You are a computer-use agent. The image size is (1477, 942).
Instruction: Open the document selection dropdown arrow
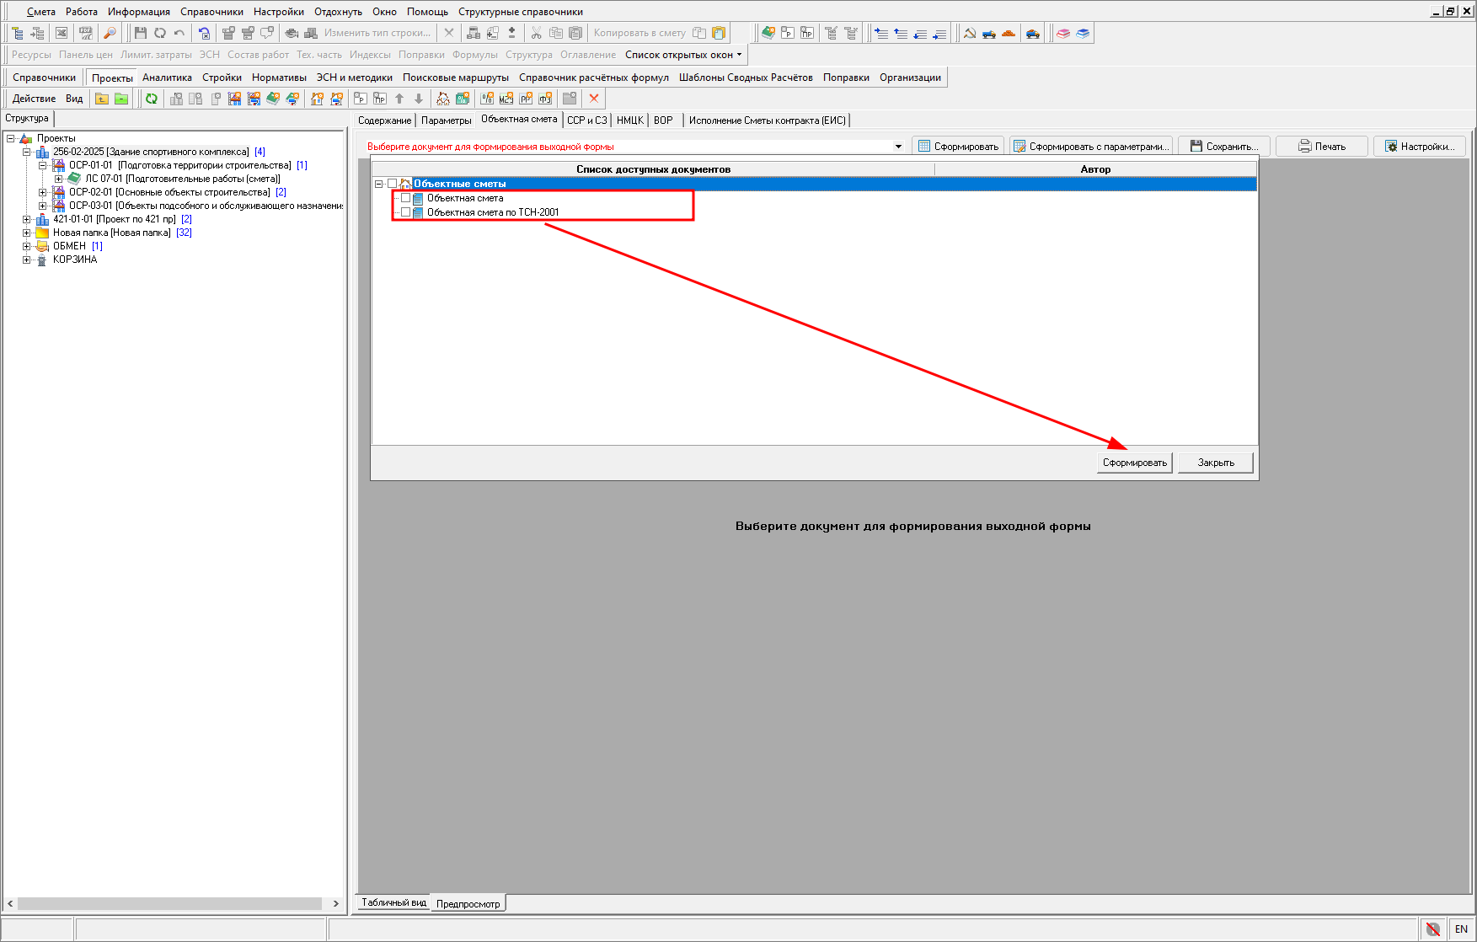[898, 147]
